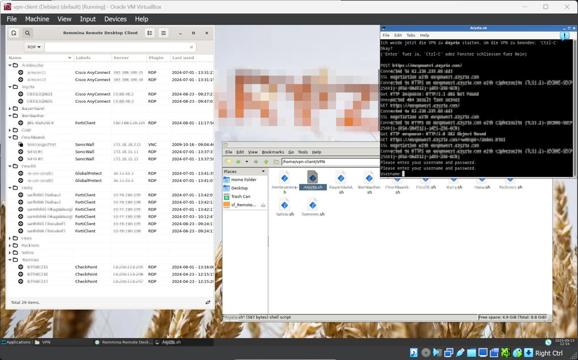Open the VirtualBox Devices menu
This screenshot has height=360, width=578.
coord(115,19)
